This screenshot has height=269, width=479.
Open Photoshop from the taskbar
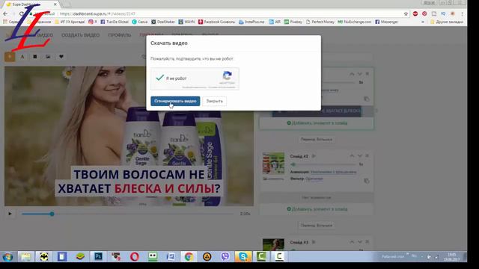[x=98, y=256]
